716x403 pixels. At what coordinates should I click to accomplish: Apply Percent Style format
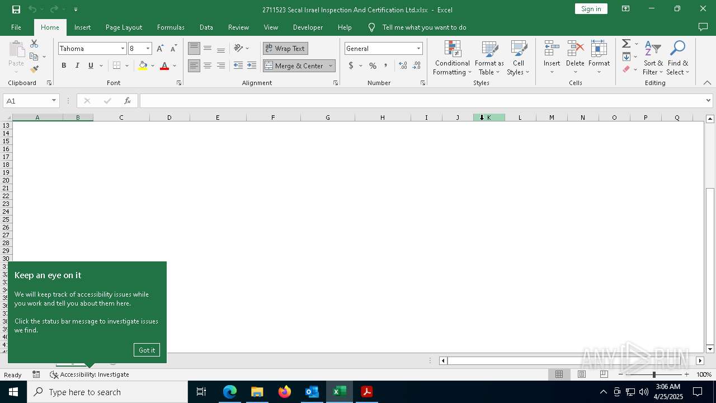point(373,65)
